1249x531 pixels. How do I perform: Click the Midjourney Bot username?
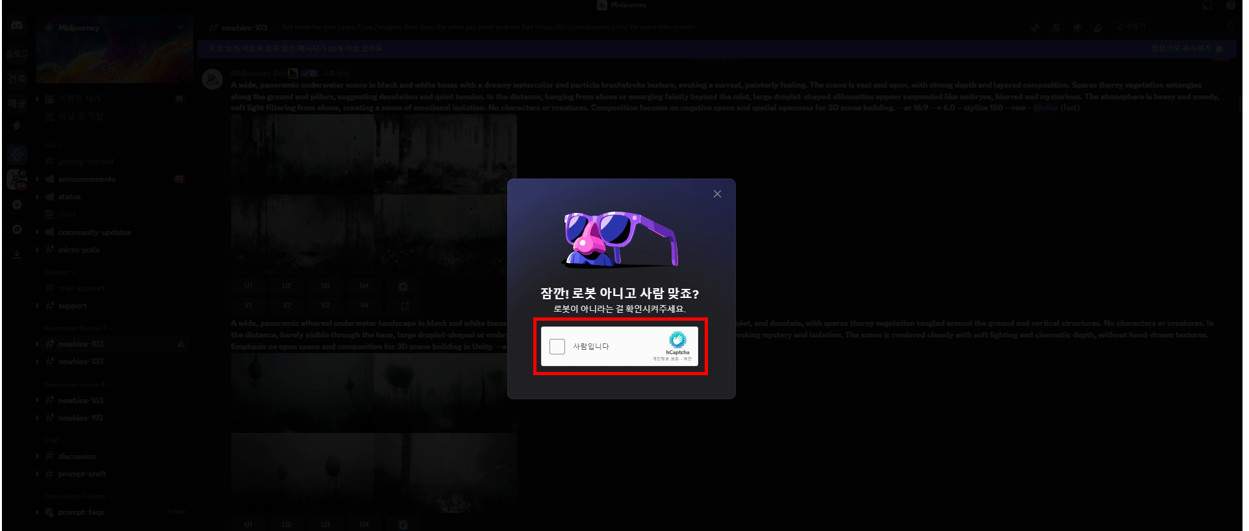coord(259,73)
